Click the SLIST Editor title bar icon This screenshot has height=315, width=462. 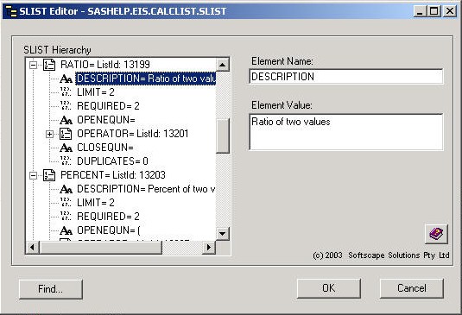click(x=11, y=11)
